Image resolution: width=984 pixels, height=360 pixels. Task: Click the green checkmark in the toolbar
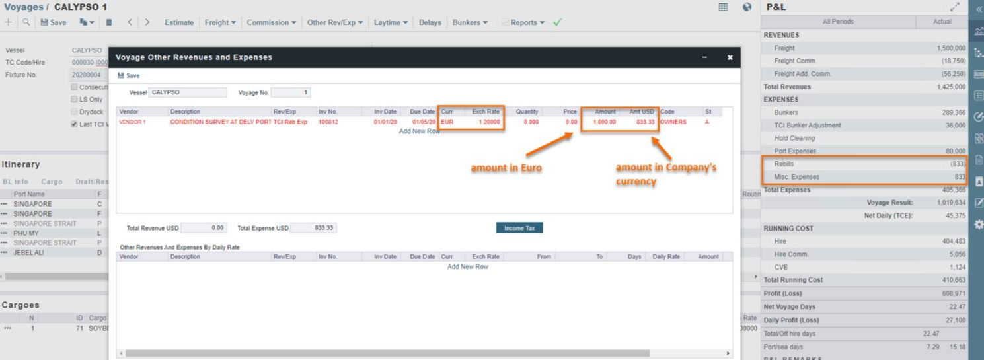[x=557, y=22]
